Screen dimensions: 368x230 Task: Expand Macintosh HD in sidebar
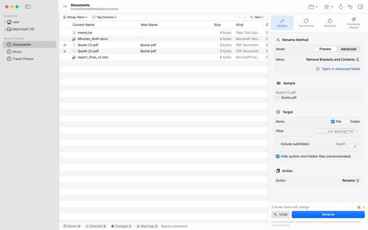click(5, 29)
